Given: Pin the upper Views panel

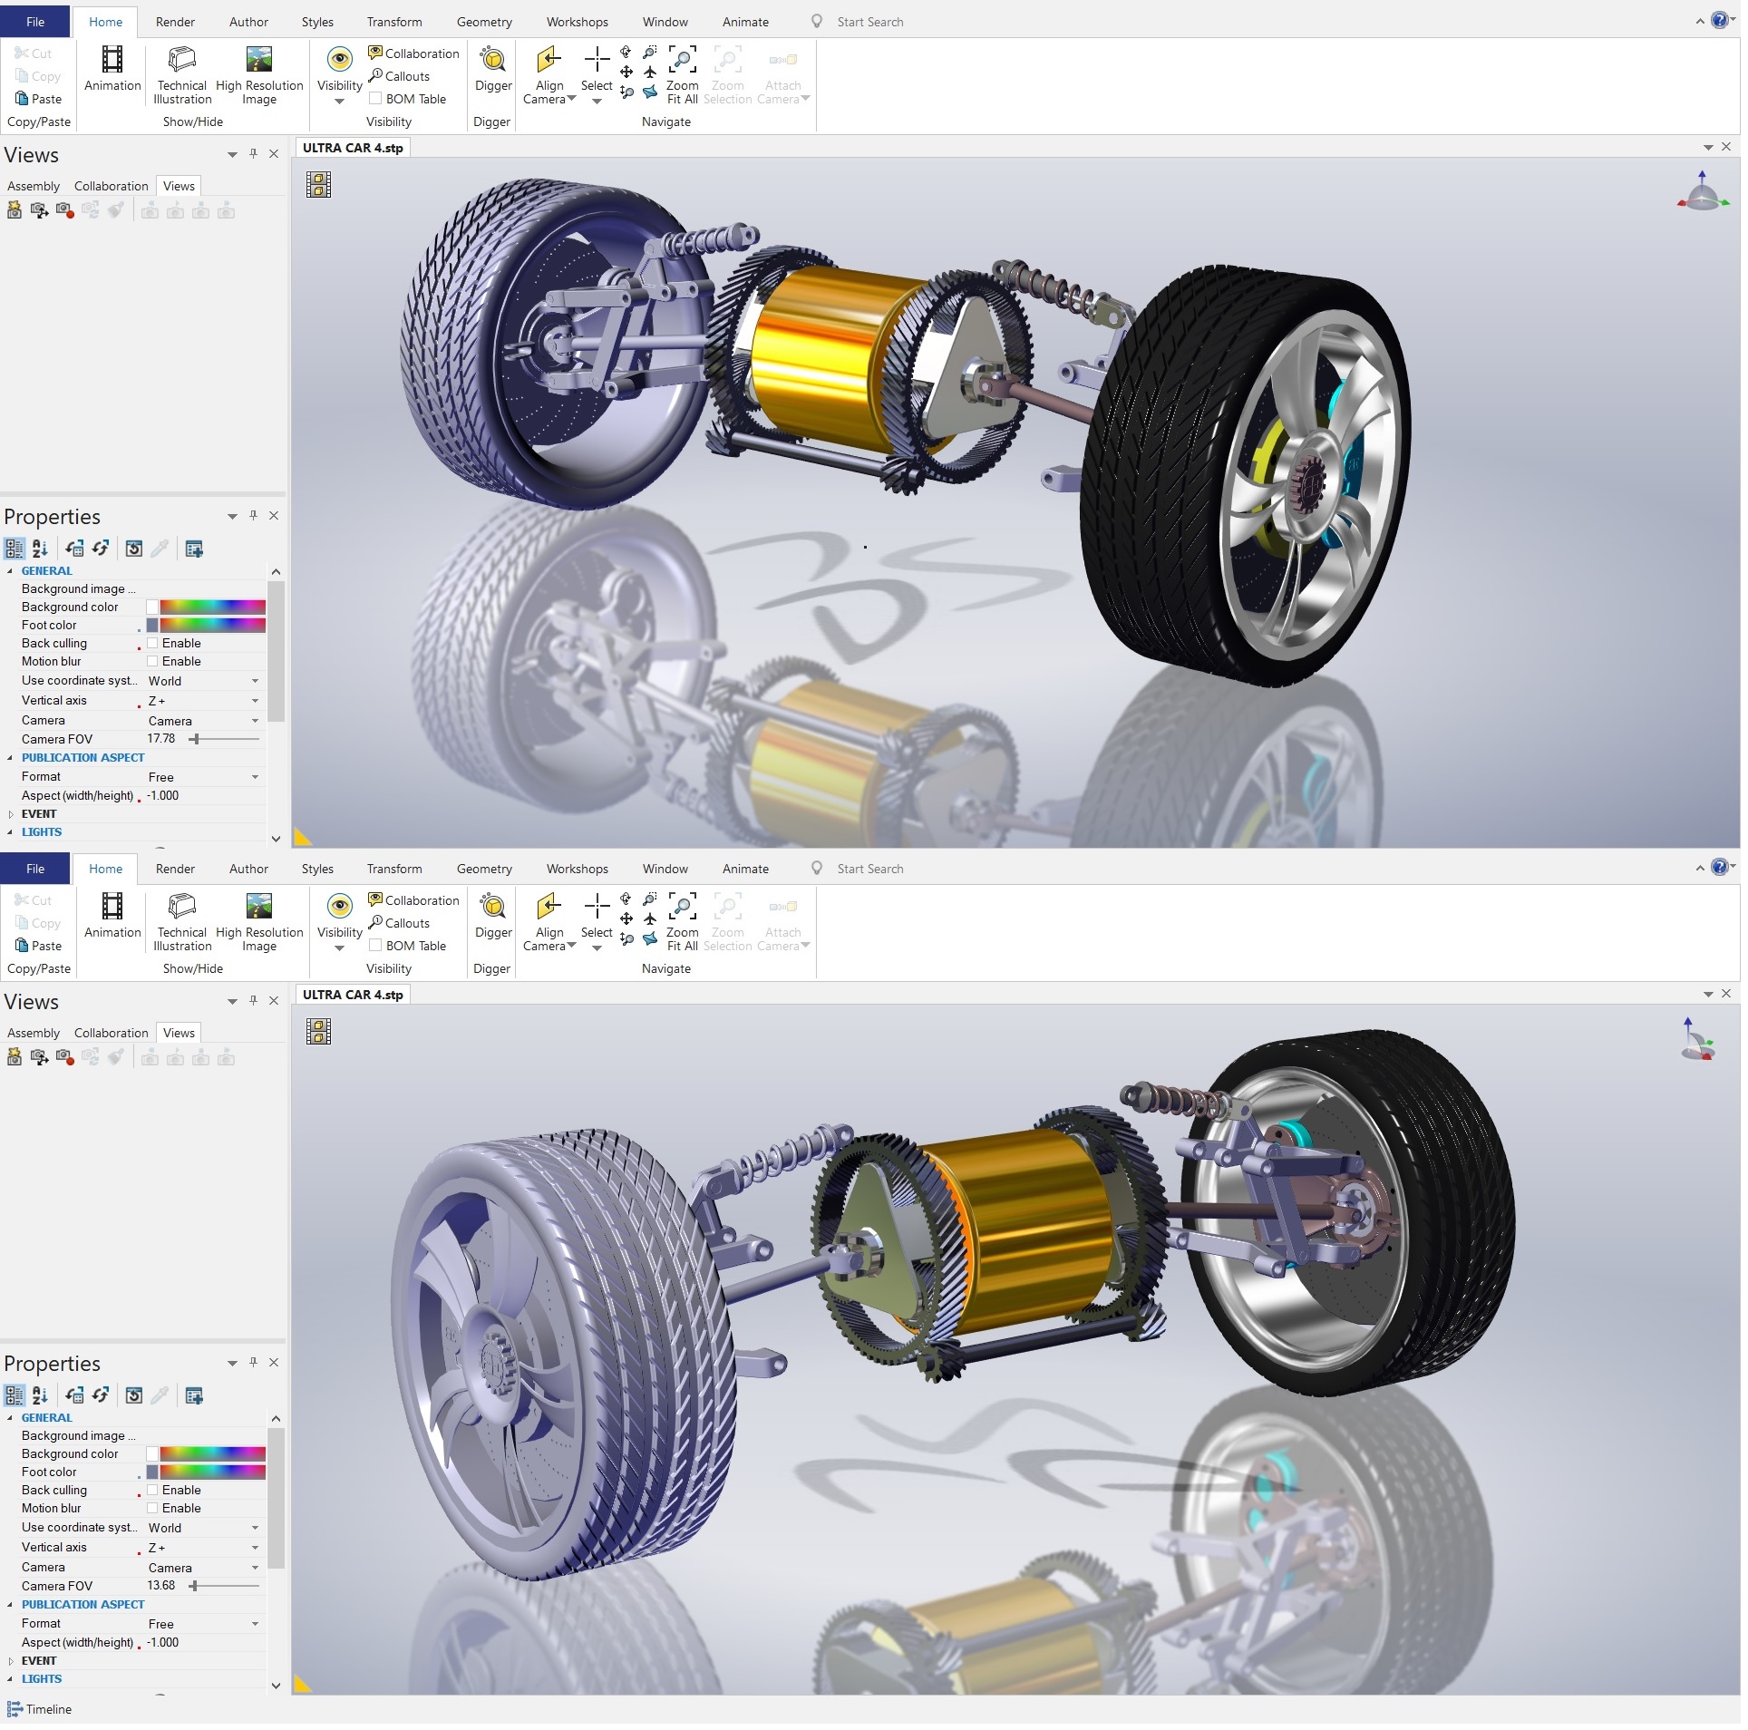Looking at the screenshot, I should [254, 154].
